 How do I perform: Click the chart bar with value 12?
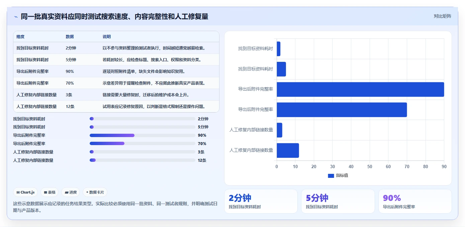(288, 150)
